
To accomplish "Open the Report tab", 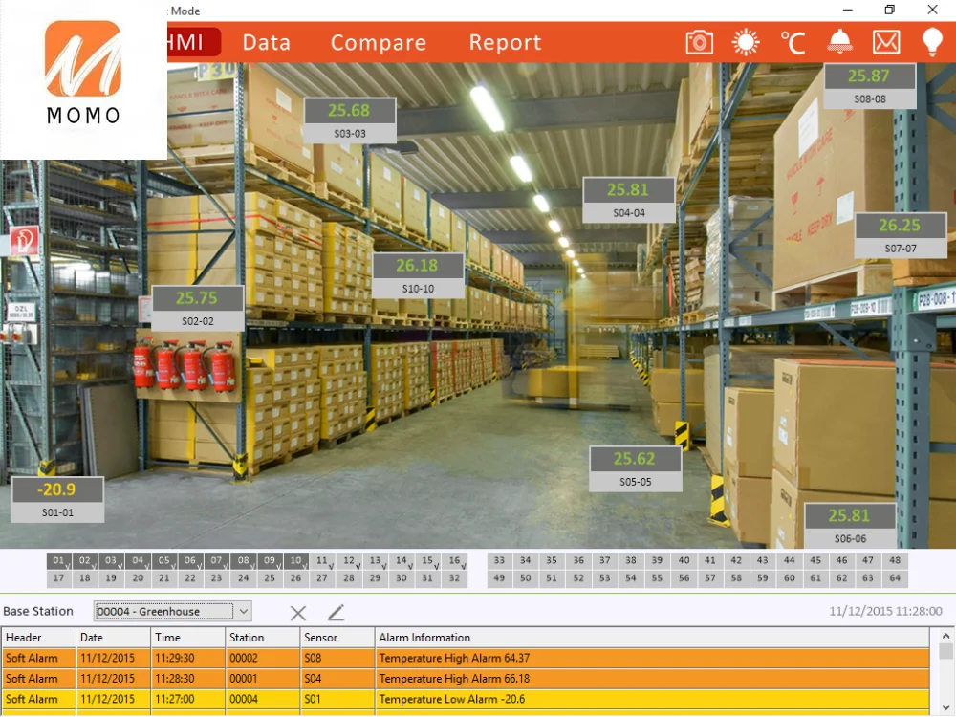I will click(505, 43).
